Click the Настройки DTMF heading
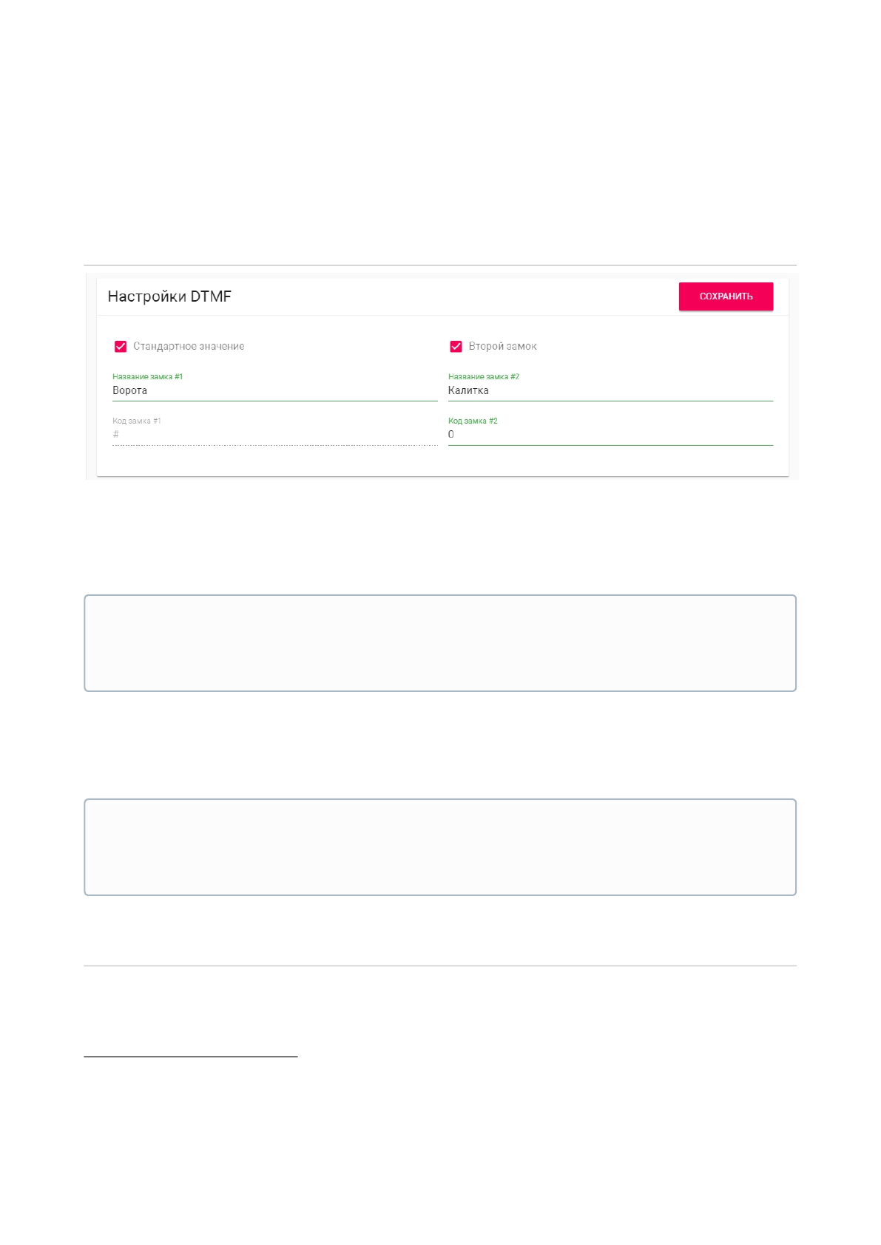This screenshot has height=1245, width=881. (x=169, y=296)
